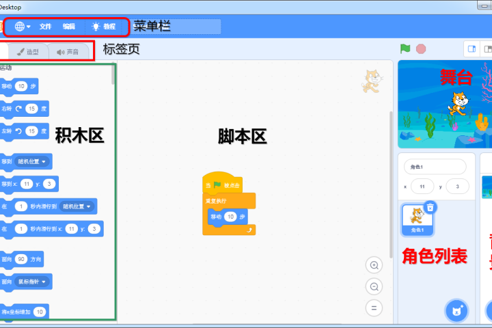The width and height of the screenshot is (492, 328).
Task: Delete 角色1 using the trash icon
Action: click(430, 208)
